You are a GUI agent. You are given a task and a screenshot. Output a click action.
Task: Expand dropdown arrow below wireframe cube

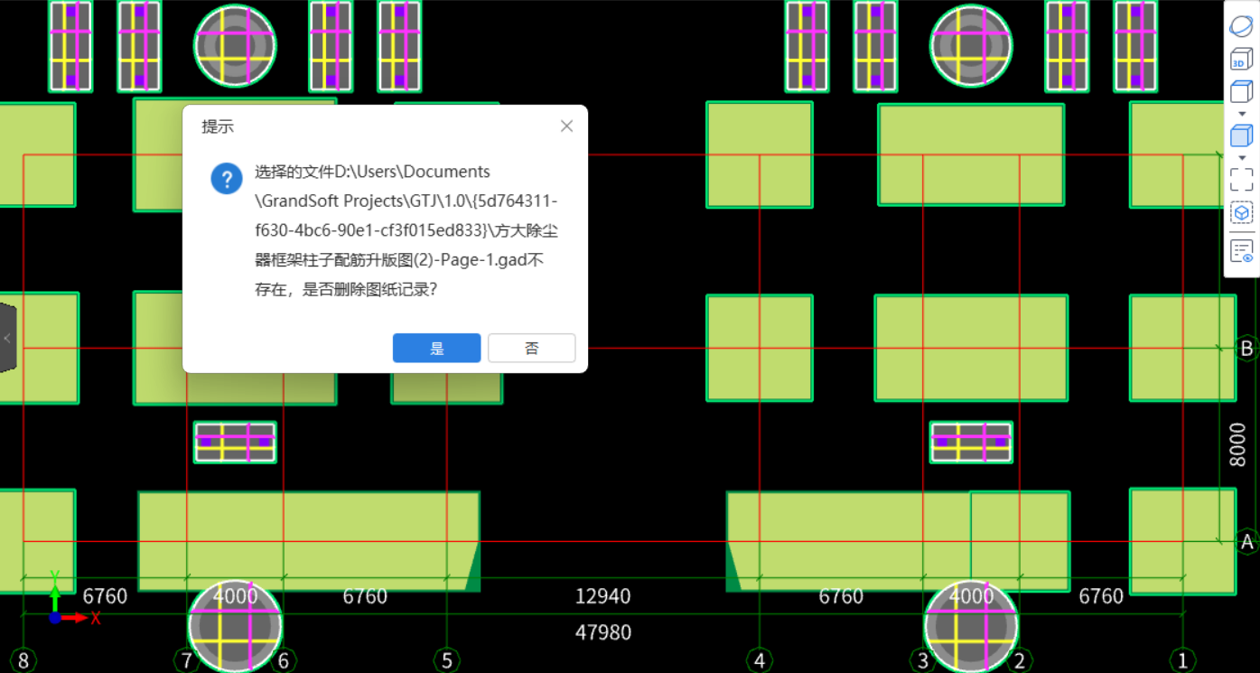click(1242, 113)
